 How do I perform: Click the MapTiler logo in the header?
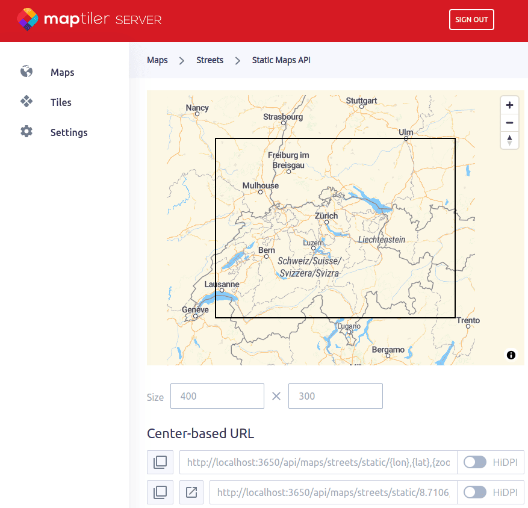[x=89, y=20]
